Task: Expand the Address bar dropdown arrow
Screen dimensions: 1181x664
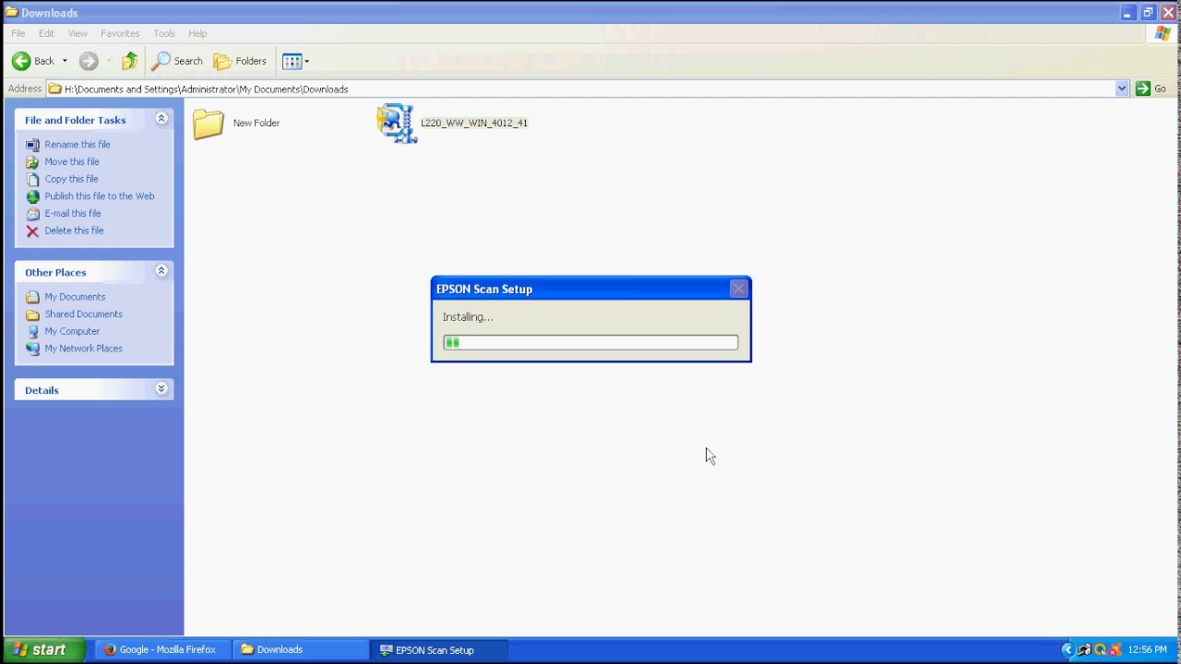Action: click(x=1122, y=89)
